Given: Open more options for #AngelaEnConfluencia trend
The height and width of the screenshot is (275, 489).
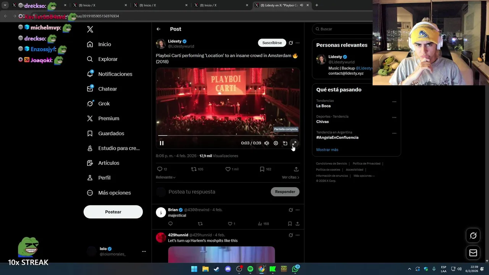Looking at the screenshot, I should pyautogui.click(x=394, y=133).
